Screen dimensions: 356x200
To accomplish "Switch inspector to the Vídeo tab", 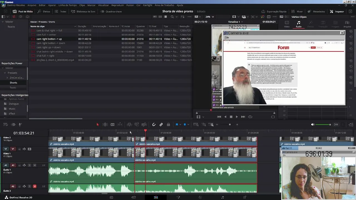I will [x=287, y=24].
